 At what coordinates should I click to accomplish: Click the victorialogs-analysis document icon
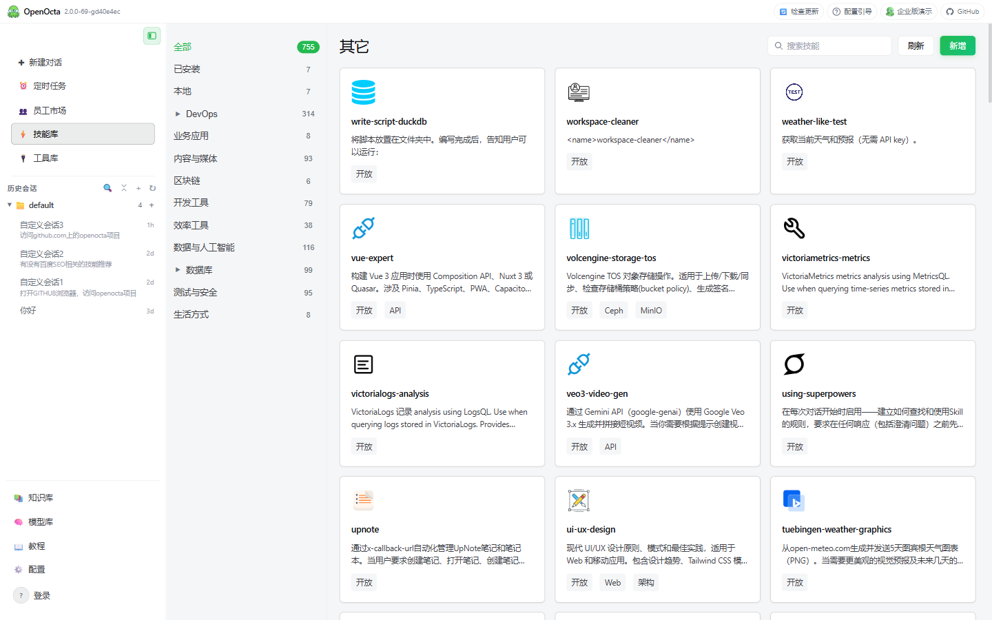[363, 364]
